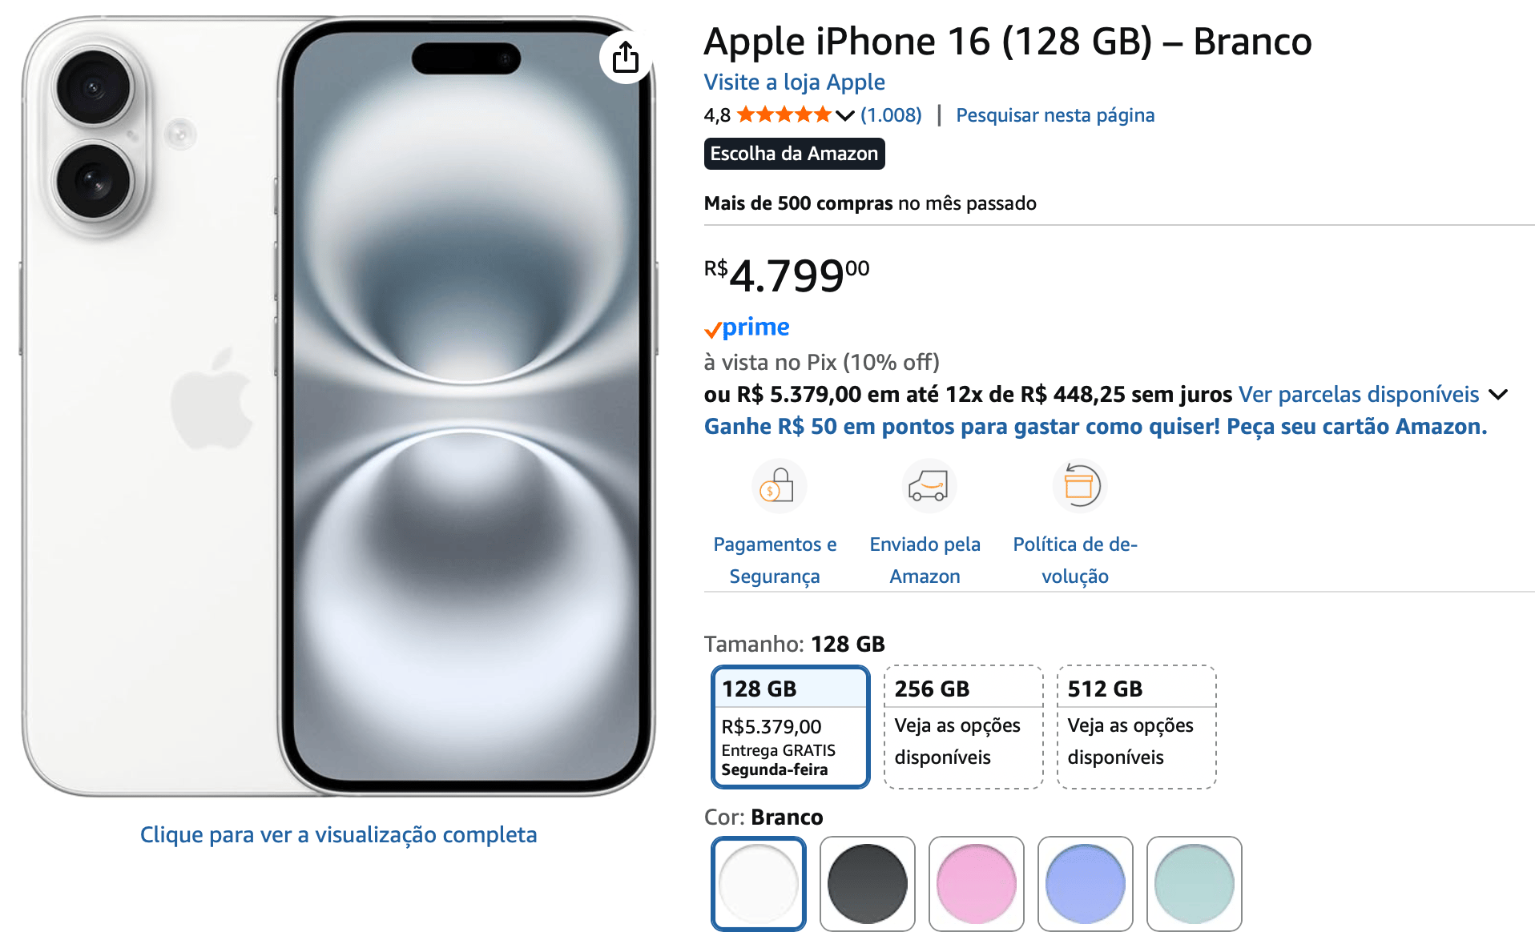
Task: Click the return policy box icon
Action: 1079,485
